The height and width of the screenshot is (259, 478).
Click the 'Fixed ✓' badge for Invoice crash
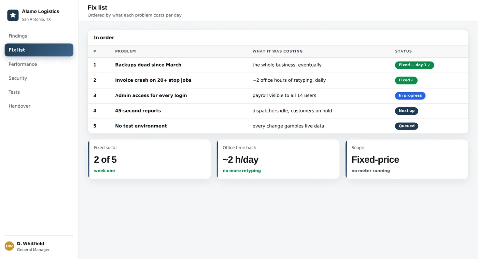pyautogui.click(x=406, y=80)
